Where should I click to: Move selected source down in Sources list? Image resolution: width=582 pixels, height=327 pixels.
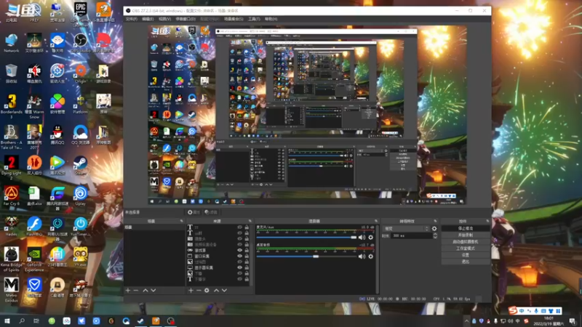[x=224, y=290]
